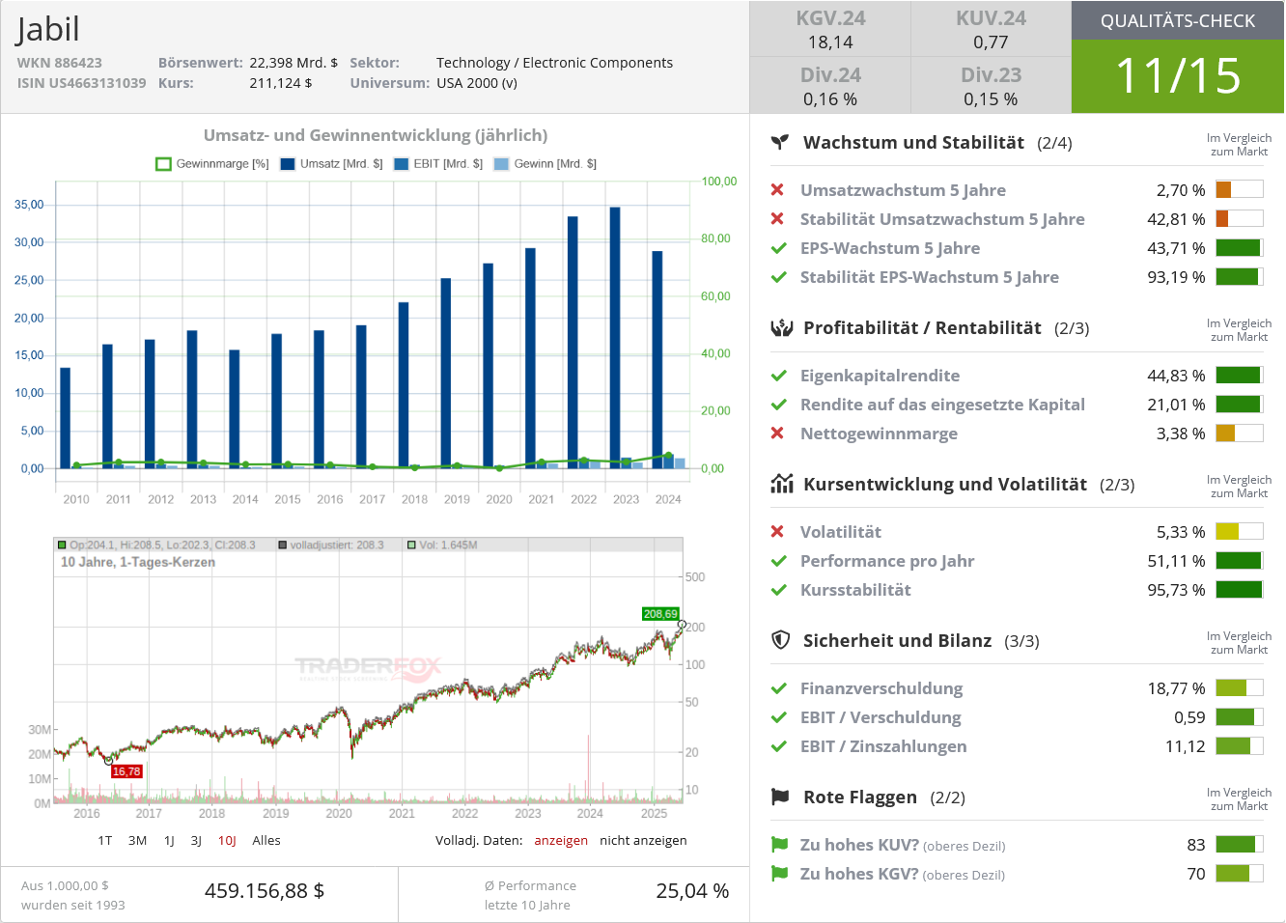The width and height of the screenshot is (1286, 923).
Task: Click the Zu hohes KUV? score 83
Action: [1196, 845]
